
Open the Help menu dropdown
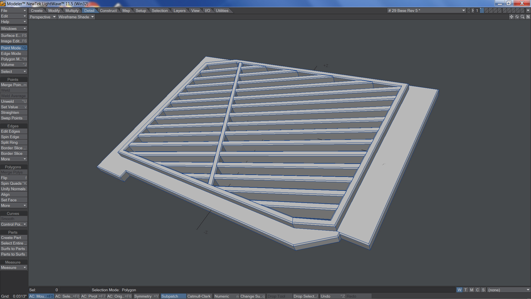[14, 22]
